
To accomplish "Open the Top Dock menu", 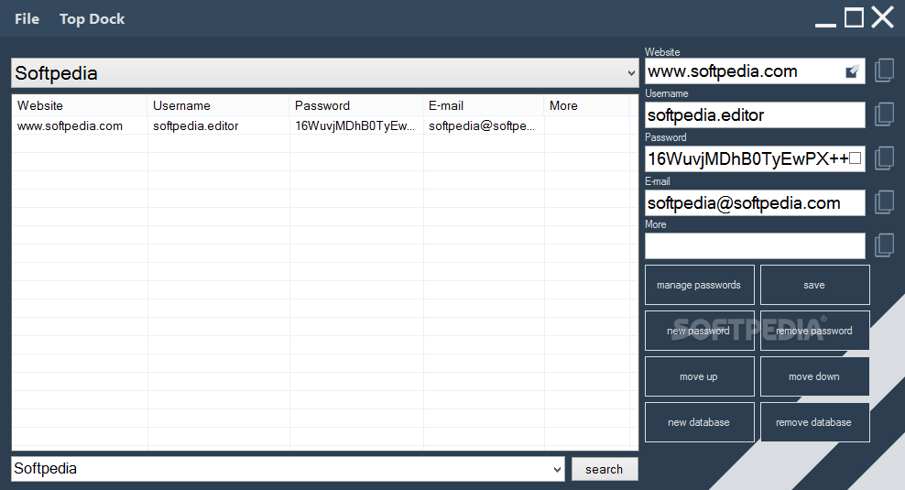I will [x=92, y=19].
